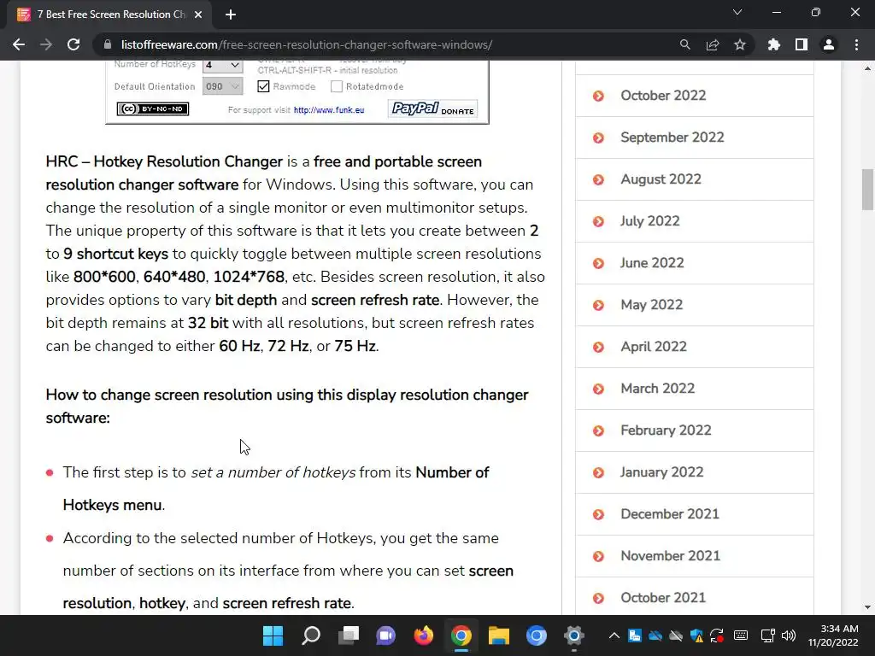The height and width of the screenshot is (656, 875).
Task: Click the 'HRC – Hotkey Resolution Changer' heading text
Action: click(164, 161)
